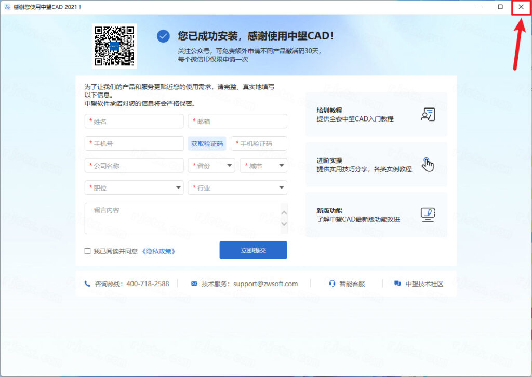Close the ZWCAD 2021 thank-you window

tap(521, 7)
